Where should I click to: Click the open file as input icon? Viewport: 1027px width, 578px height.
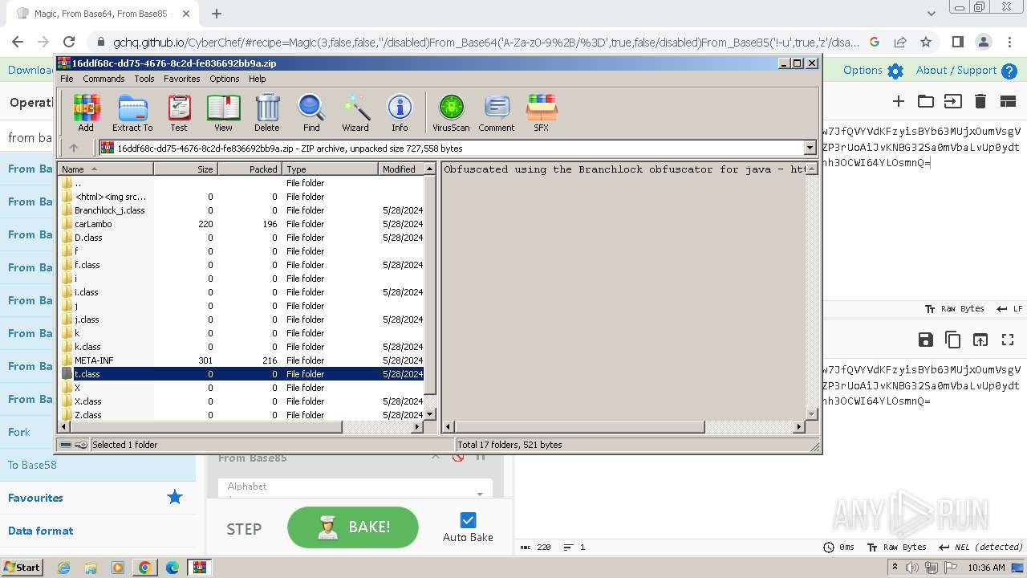click(952, 101)
